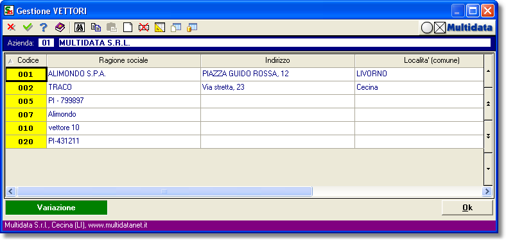The image size is (506, 241).
Task: Click the Localita' (comune) column header
Action: click(419, 61)
